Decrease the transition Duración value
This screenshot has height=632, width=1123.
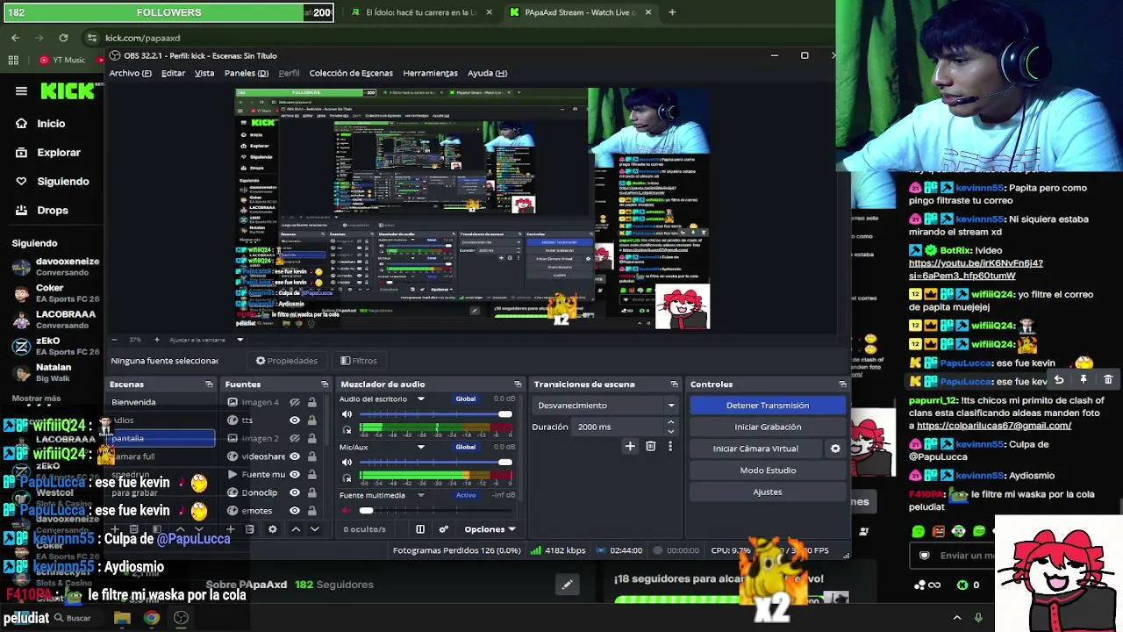671,431
